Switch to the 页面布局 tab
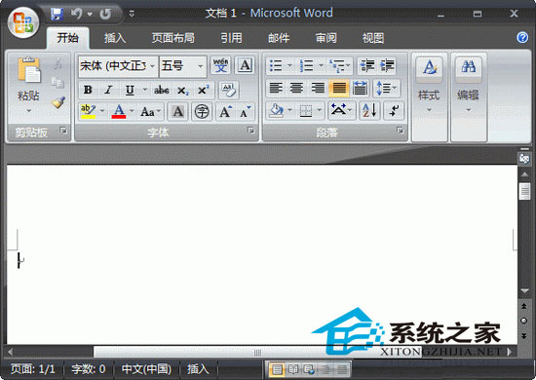This screenshot has width=536, height=380. 173,38
